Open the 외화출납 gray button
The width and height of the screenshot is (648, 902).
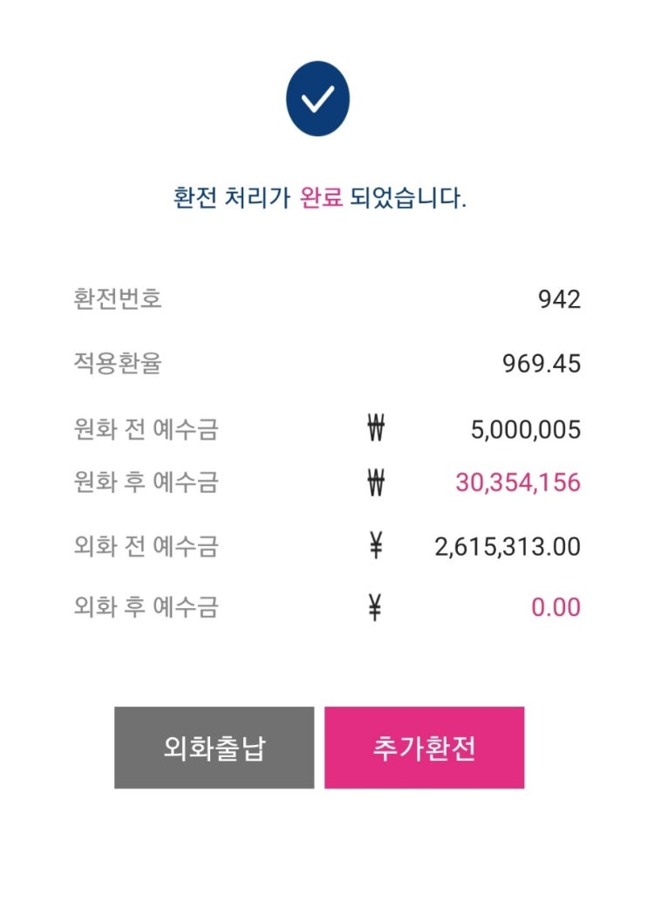coord(214,748)
